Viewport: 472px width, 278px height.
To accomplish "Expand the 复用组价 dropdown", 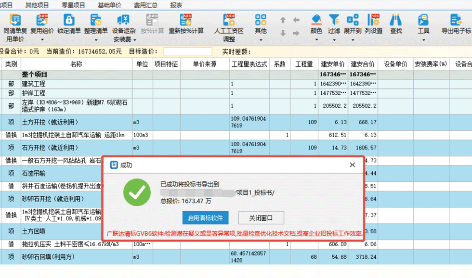I will pos(42,31).
